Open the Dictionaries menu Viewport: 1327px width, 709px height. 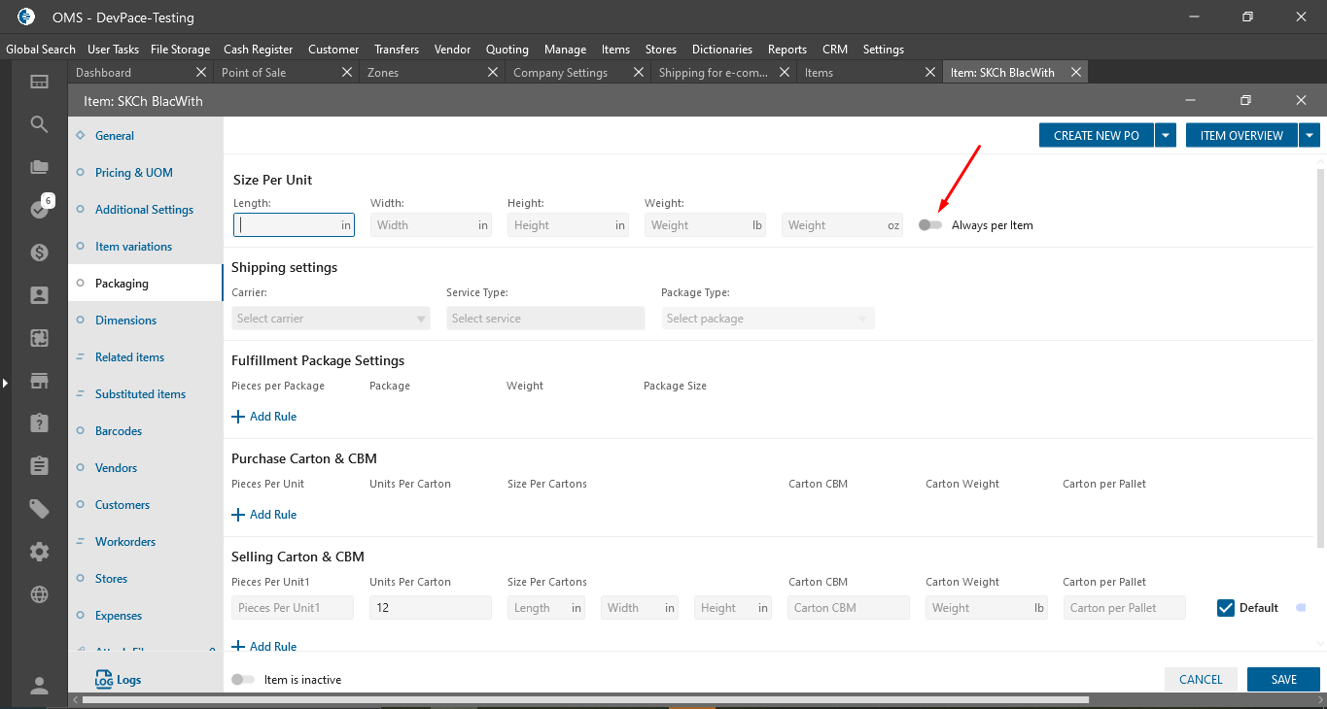[x=721, y=50]
